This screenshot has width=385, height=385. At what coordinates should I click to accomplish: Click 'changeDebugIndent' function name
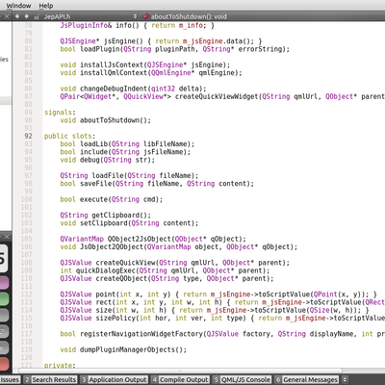click(x=114, y=89)
